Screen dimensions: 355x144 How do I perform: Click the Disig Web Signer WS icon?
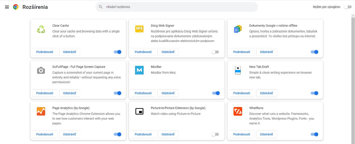139,29
